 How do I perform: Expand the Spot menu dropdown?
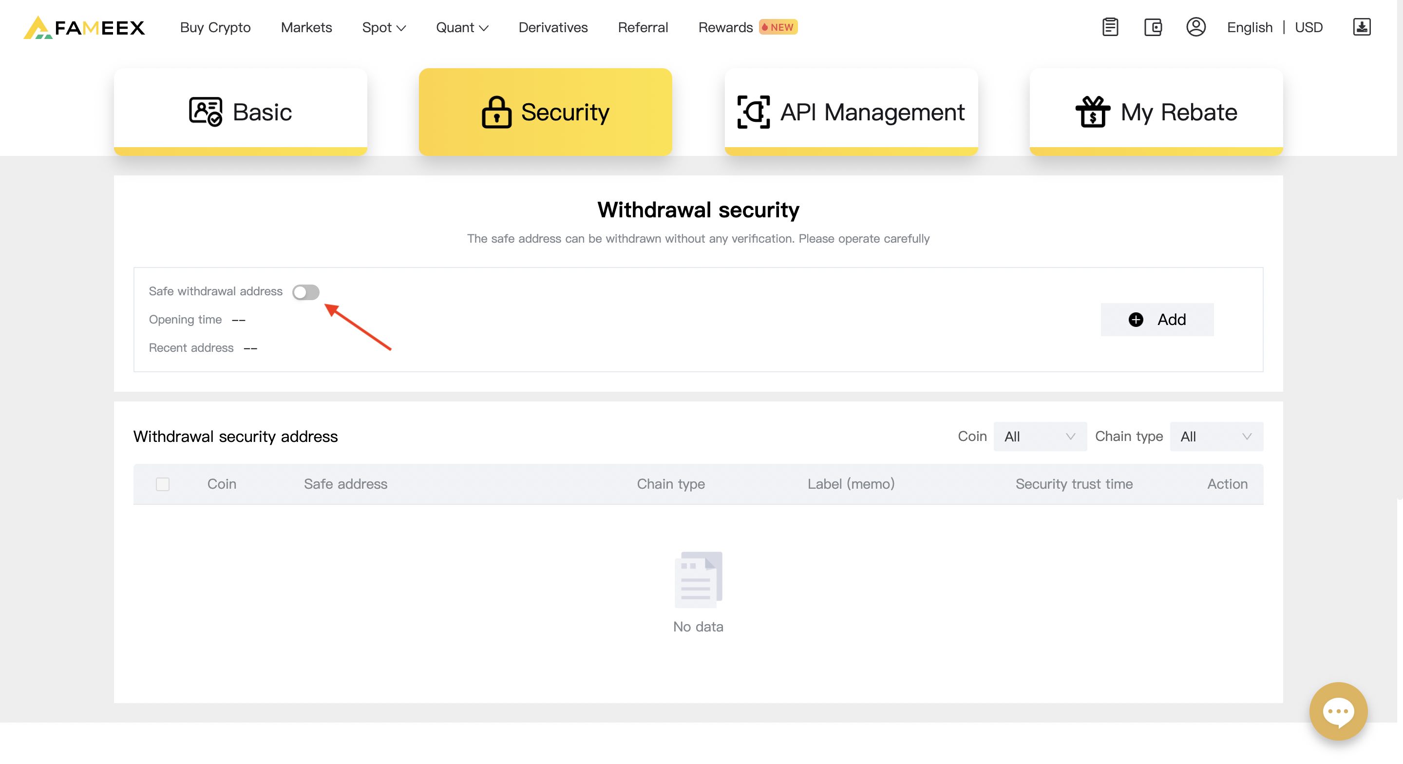point(384,27)
